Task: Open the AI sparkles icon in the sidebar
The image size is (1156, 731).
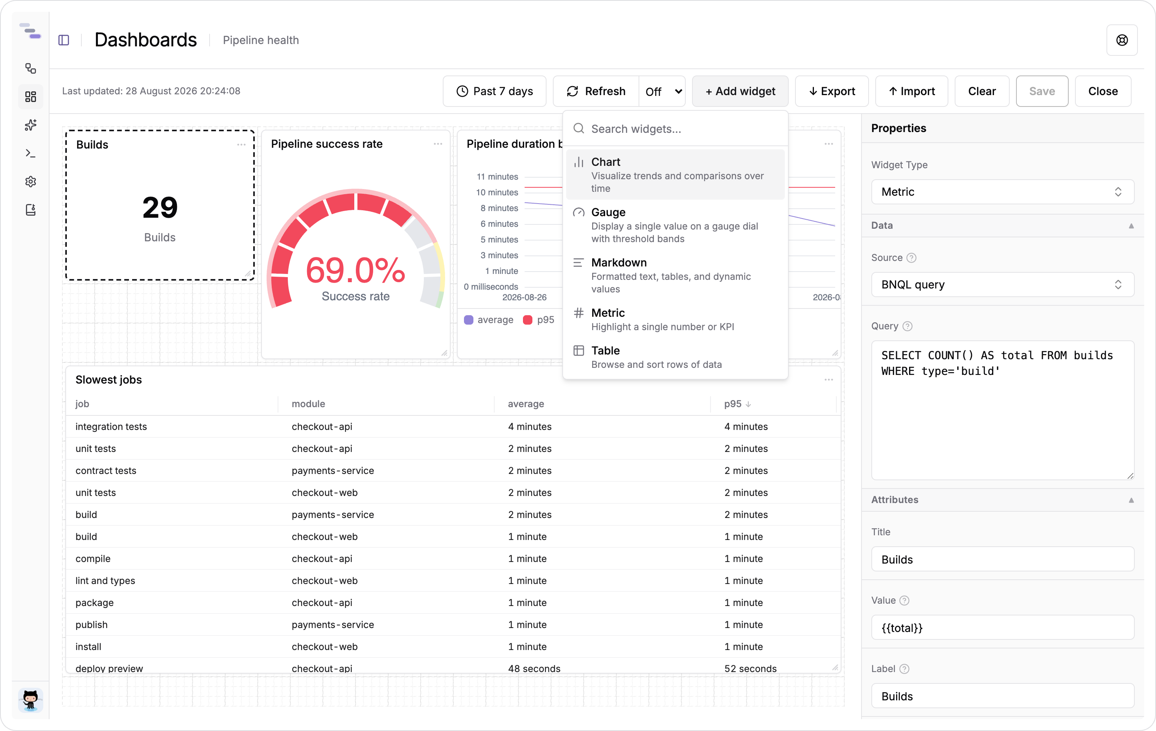Action: point(31,125)
